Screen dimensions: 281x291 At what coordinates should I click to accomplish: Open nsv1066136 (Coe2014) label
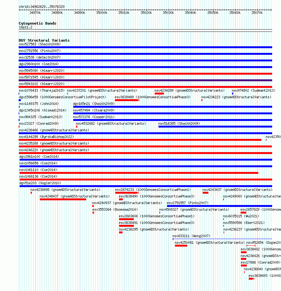pos(38,176)
